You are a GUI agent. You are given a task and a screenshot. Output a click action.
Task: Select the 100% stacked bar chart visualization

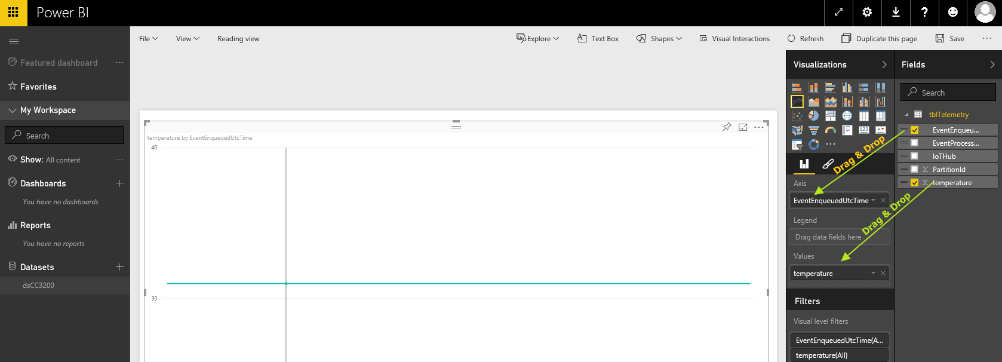863,87
